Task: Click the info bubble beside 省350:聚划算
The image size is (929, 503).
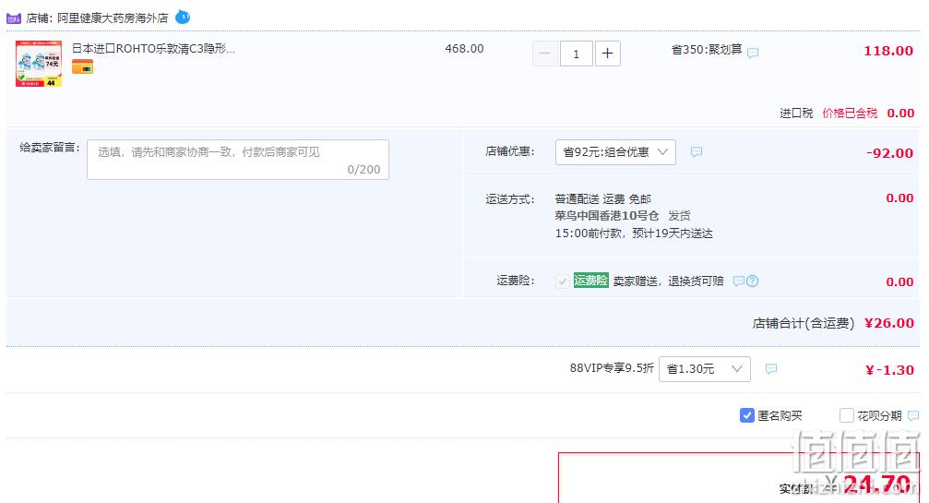Action: [x=753, y=53]
